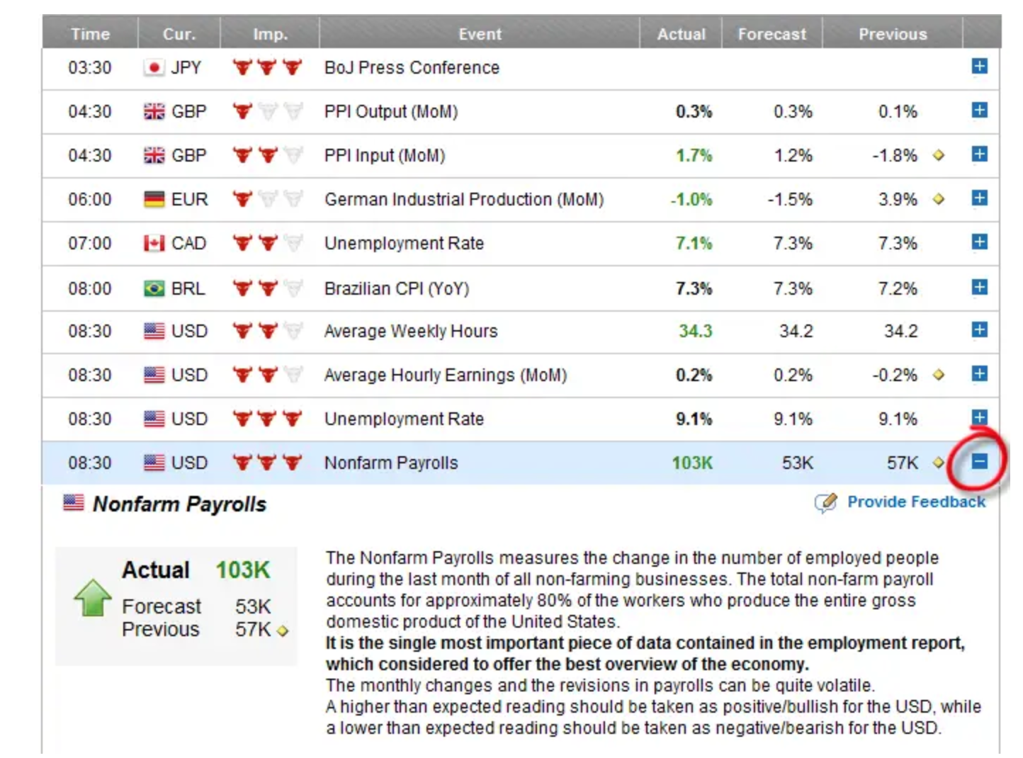The width and height of the screenshot is (1023, 758).
Task: Collapse the Nonfarm Payrolls details
Action: pyautogui.click(x=979, y=462)
